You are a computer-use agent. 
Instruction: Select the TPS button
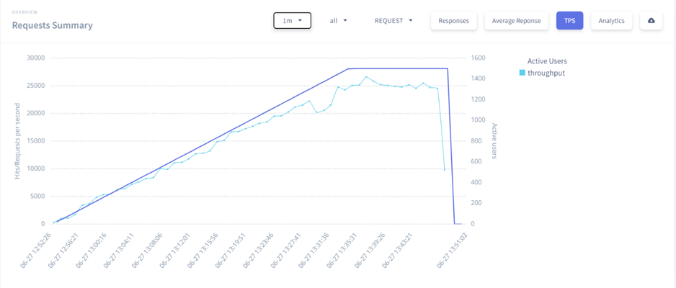pyautogui.click(x=569, y=21)
